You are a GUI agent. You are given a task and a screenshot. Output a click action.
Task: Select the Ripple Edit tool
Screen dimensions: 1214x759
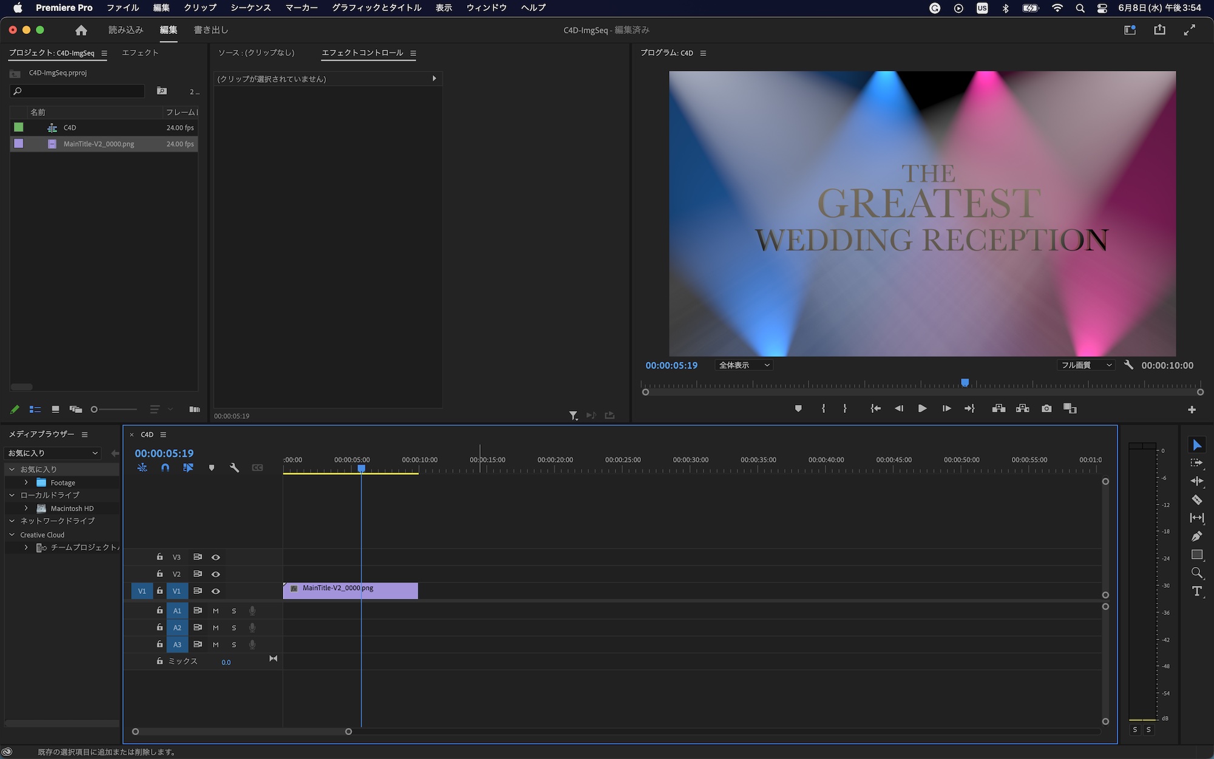click(1196, 481)
